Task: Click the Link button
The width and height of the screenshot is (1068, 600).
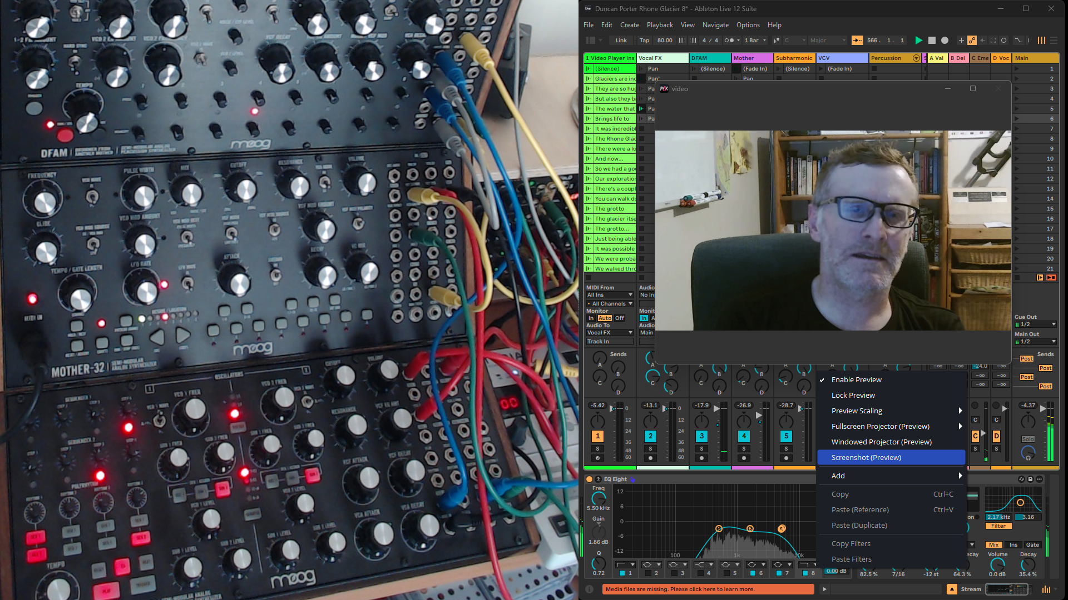Action: click(x=621, y=41)
